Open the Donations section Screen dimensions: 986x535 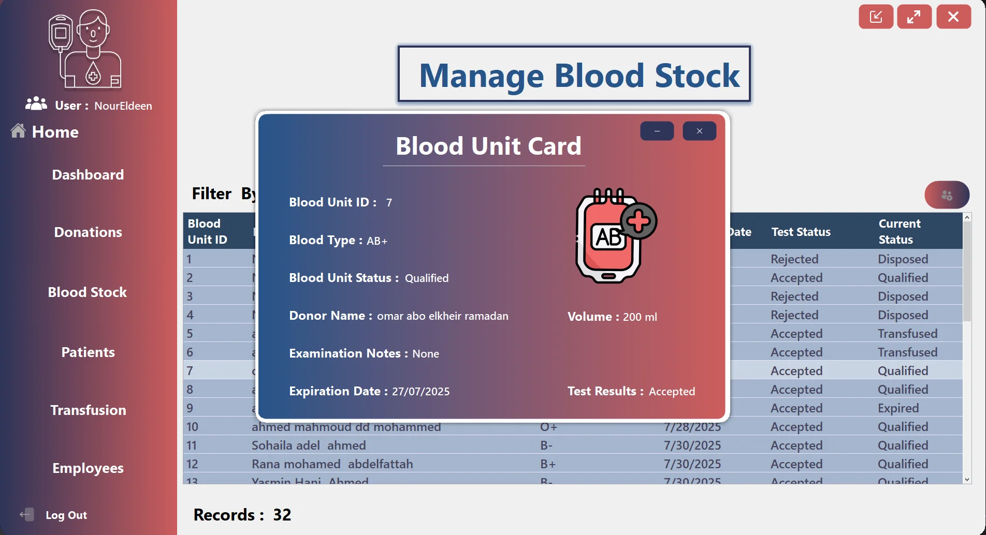tap(88, 232)
